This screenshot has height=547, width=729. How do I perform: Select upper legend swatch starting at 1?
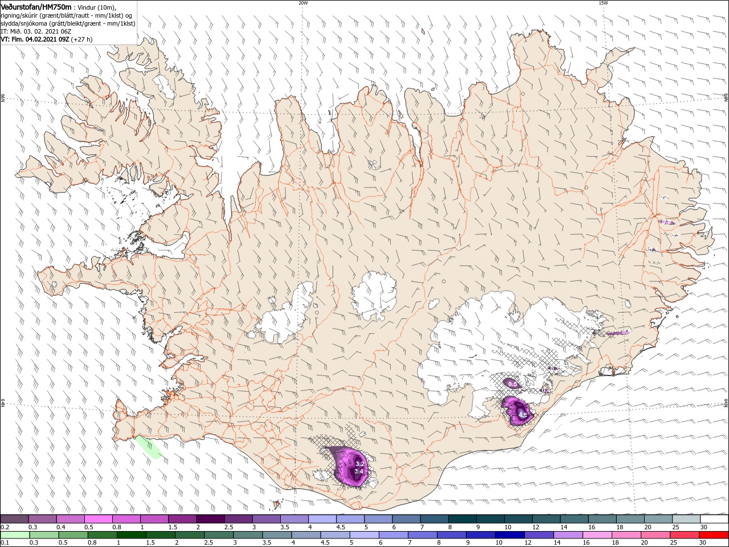pyautogui.click(x=154, y=519)
